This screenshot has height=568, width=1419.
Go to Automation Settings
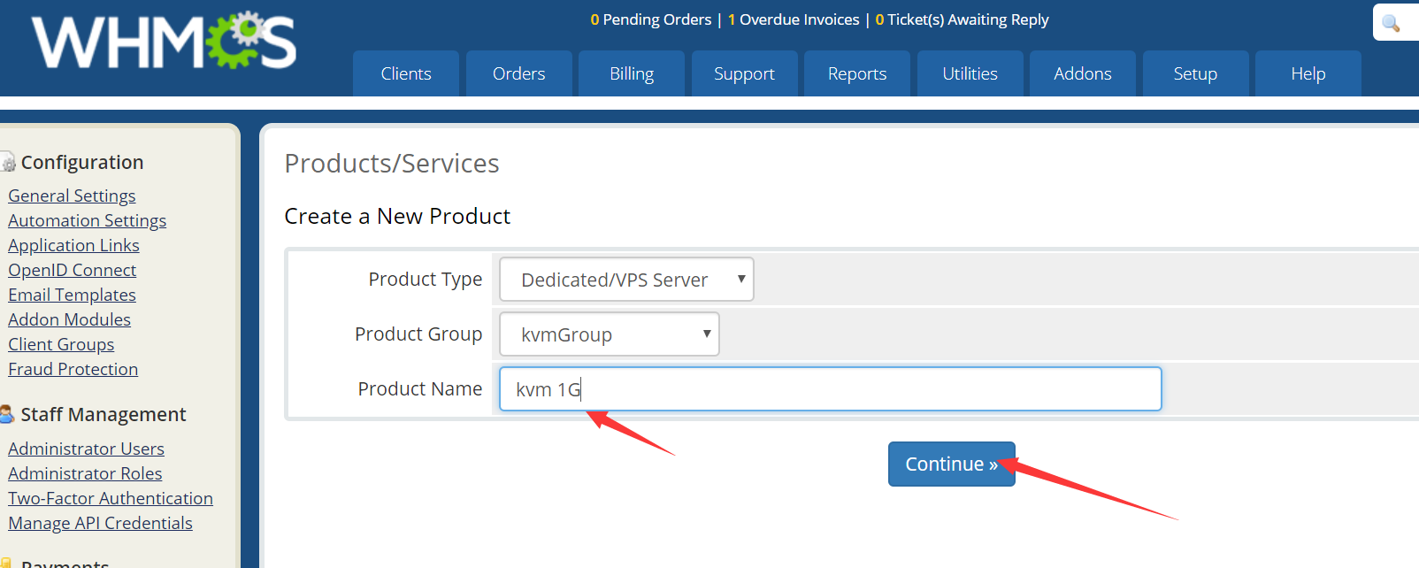coord(87,220)
